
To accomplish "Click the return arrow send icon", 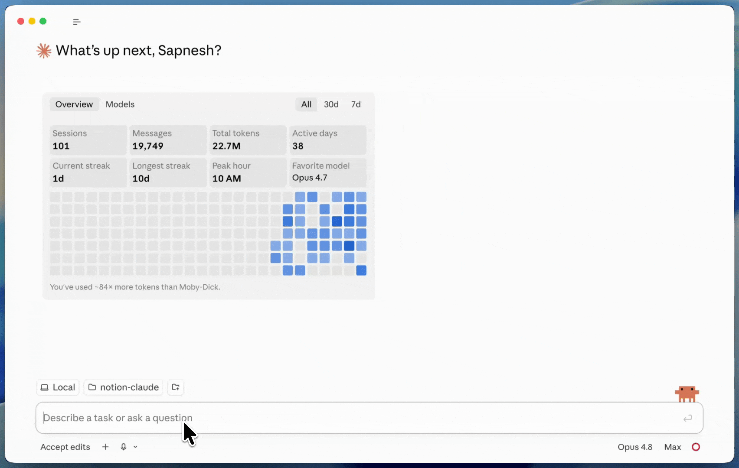I will coord(687,418).
